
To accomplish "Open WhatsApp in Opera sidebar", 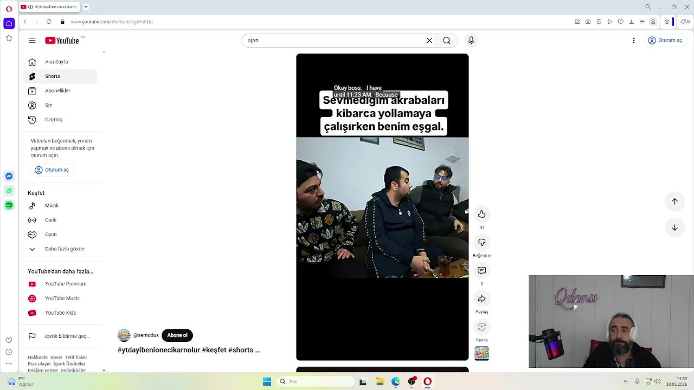I will 9,191.
